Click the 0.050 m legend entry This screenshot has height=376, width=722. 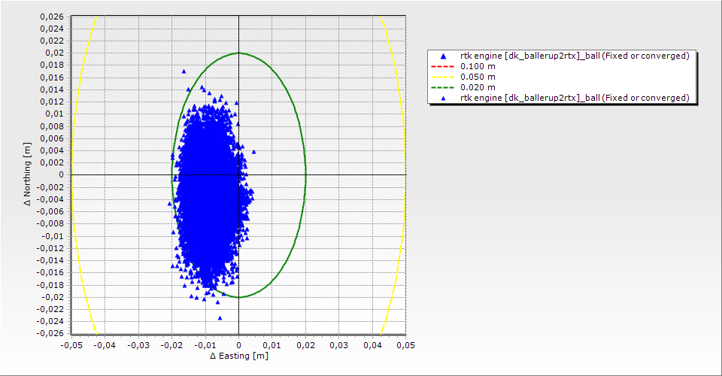coord(478,77)
